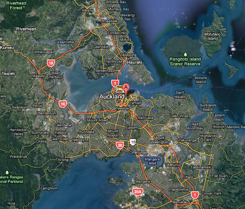
Task: Click the Greenhithe label
Action: coord(65,42)
